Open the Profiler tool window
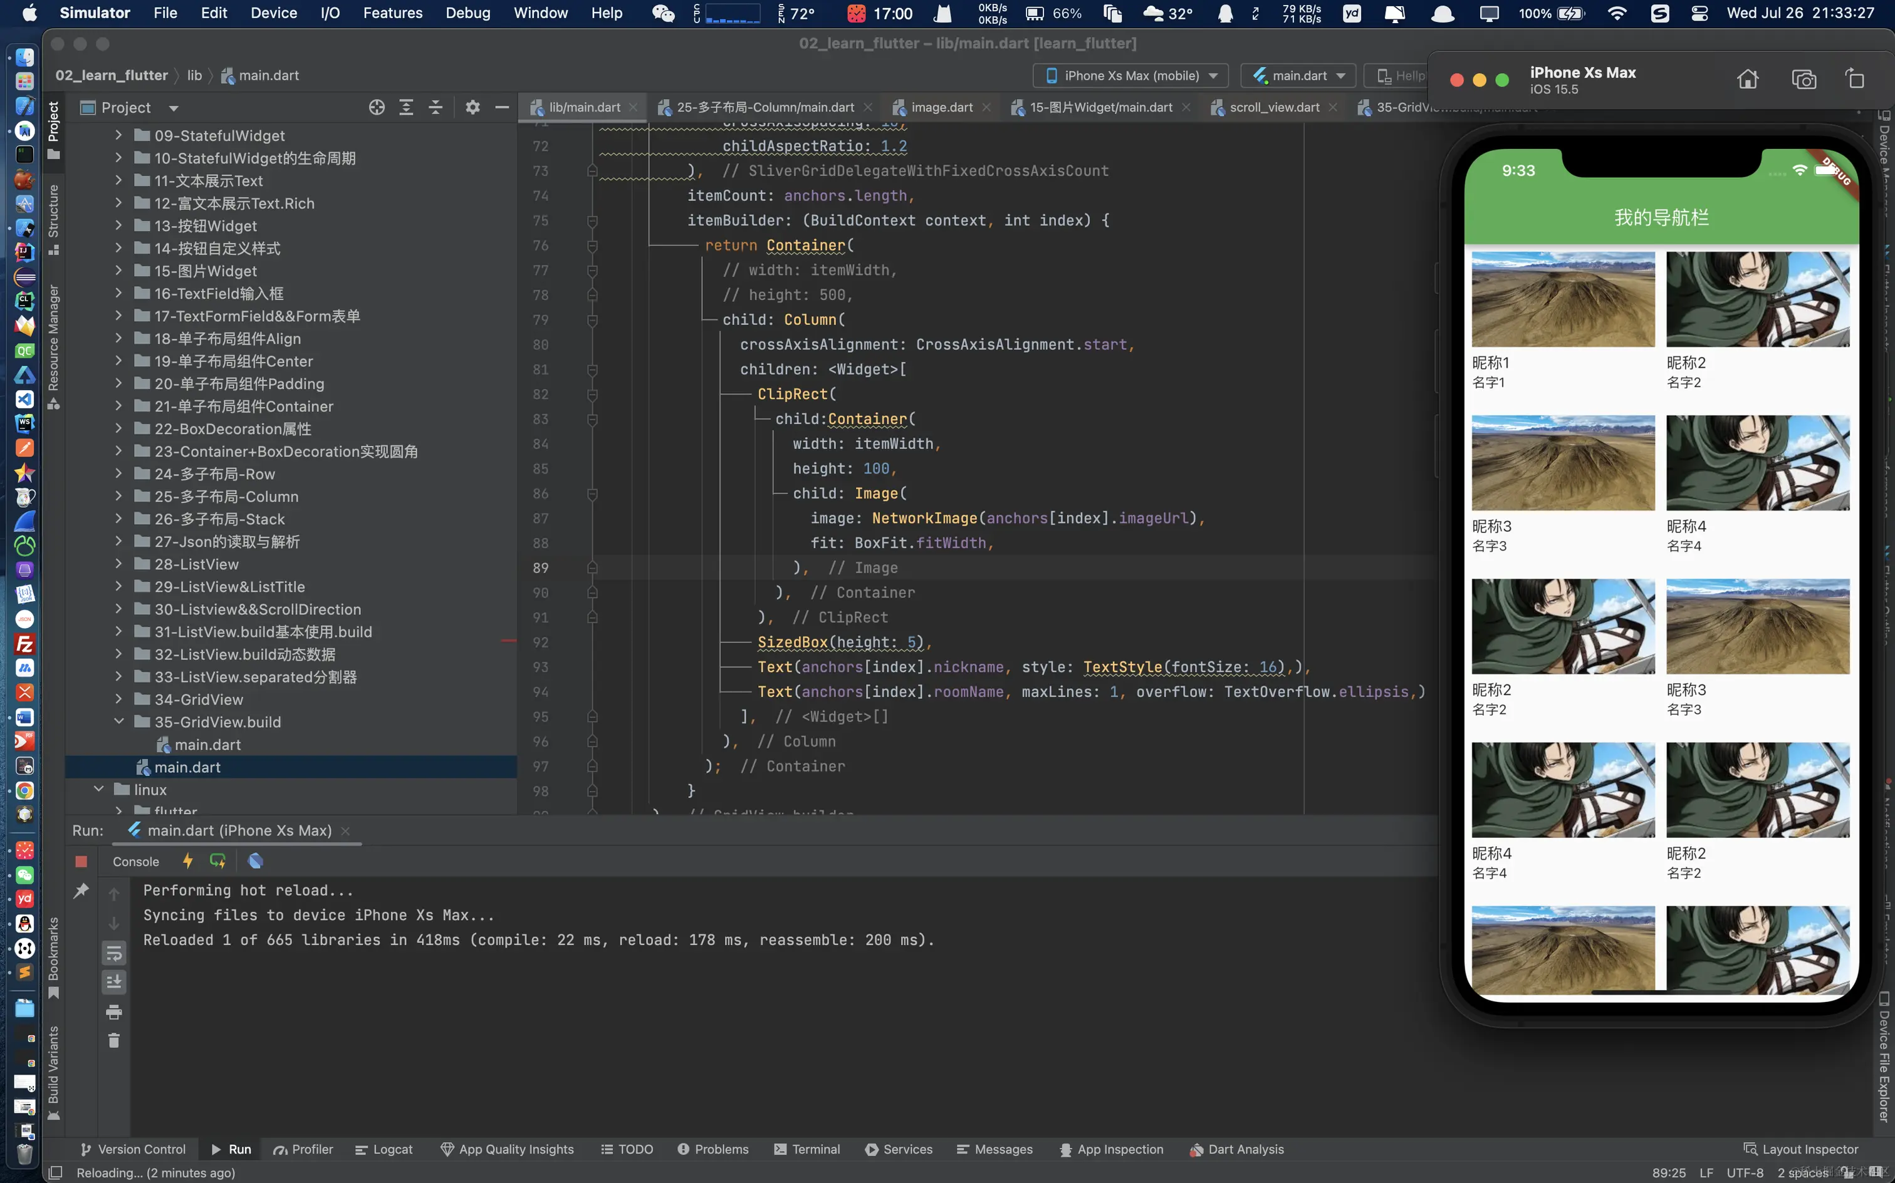This screenshot has width=1895, height=1183. 303,1149
